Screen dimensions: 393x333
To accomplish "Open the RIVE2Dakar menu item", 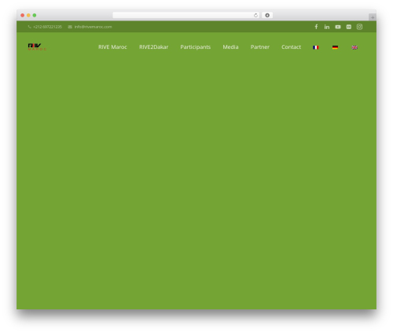I will tap(154, 47).
